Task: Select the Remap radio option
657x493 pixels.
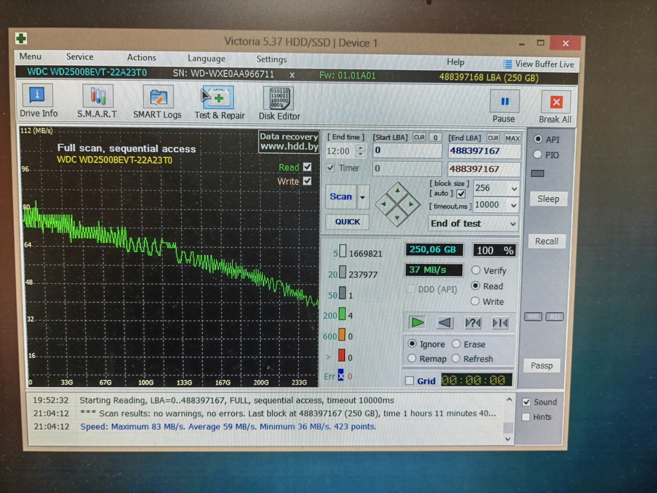Action: [x=412, y=358]
